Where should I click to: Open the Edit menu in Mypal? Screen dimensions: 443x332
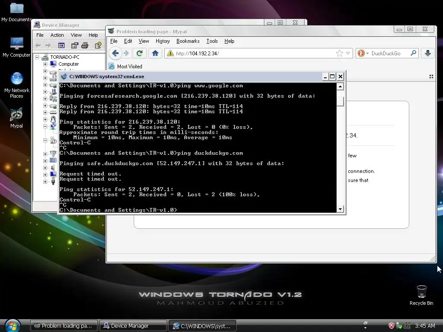[x=128, y=41]
